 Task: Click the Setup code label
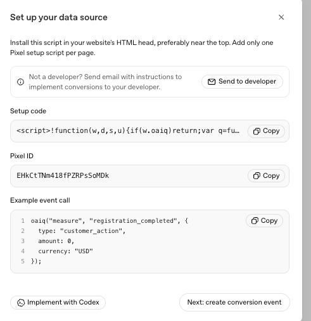pos(28,111)
